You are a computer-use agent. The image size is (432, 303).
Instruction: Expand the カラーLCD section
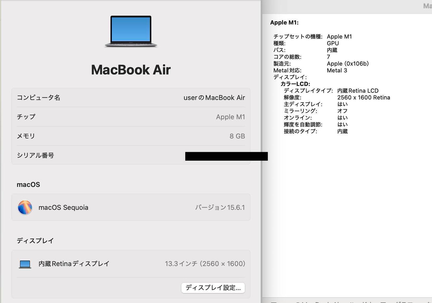tap(295, 84)
